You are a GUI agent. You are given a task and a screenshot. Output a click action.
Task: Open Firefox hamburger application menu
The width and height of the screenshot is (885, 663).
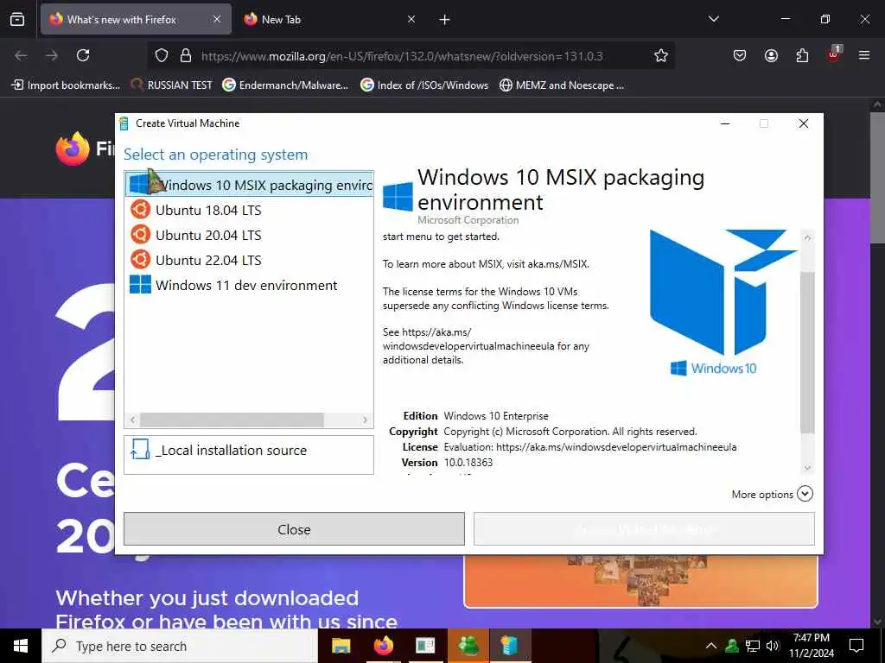point(864,55)
